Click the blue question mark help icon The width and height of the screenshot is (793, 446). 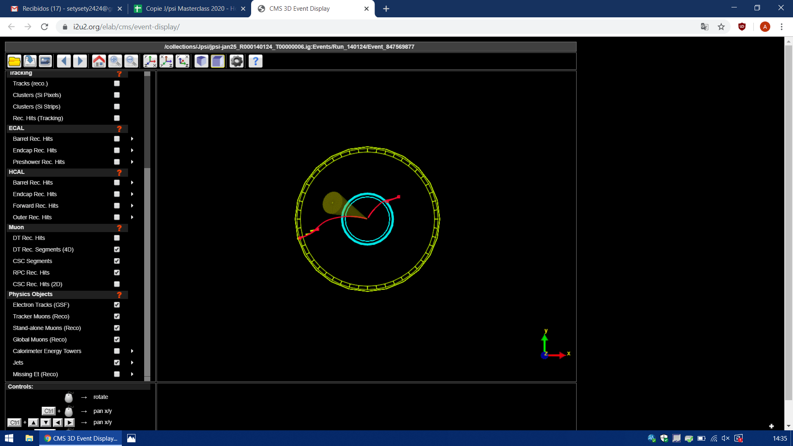256,61
